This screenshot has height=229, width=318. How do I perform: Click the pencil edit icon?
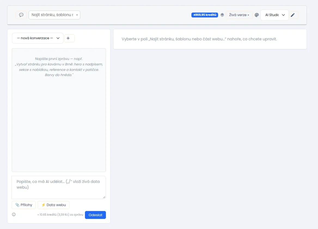[x=293, y=15]
